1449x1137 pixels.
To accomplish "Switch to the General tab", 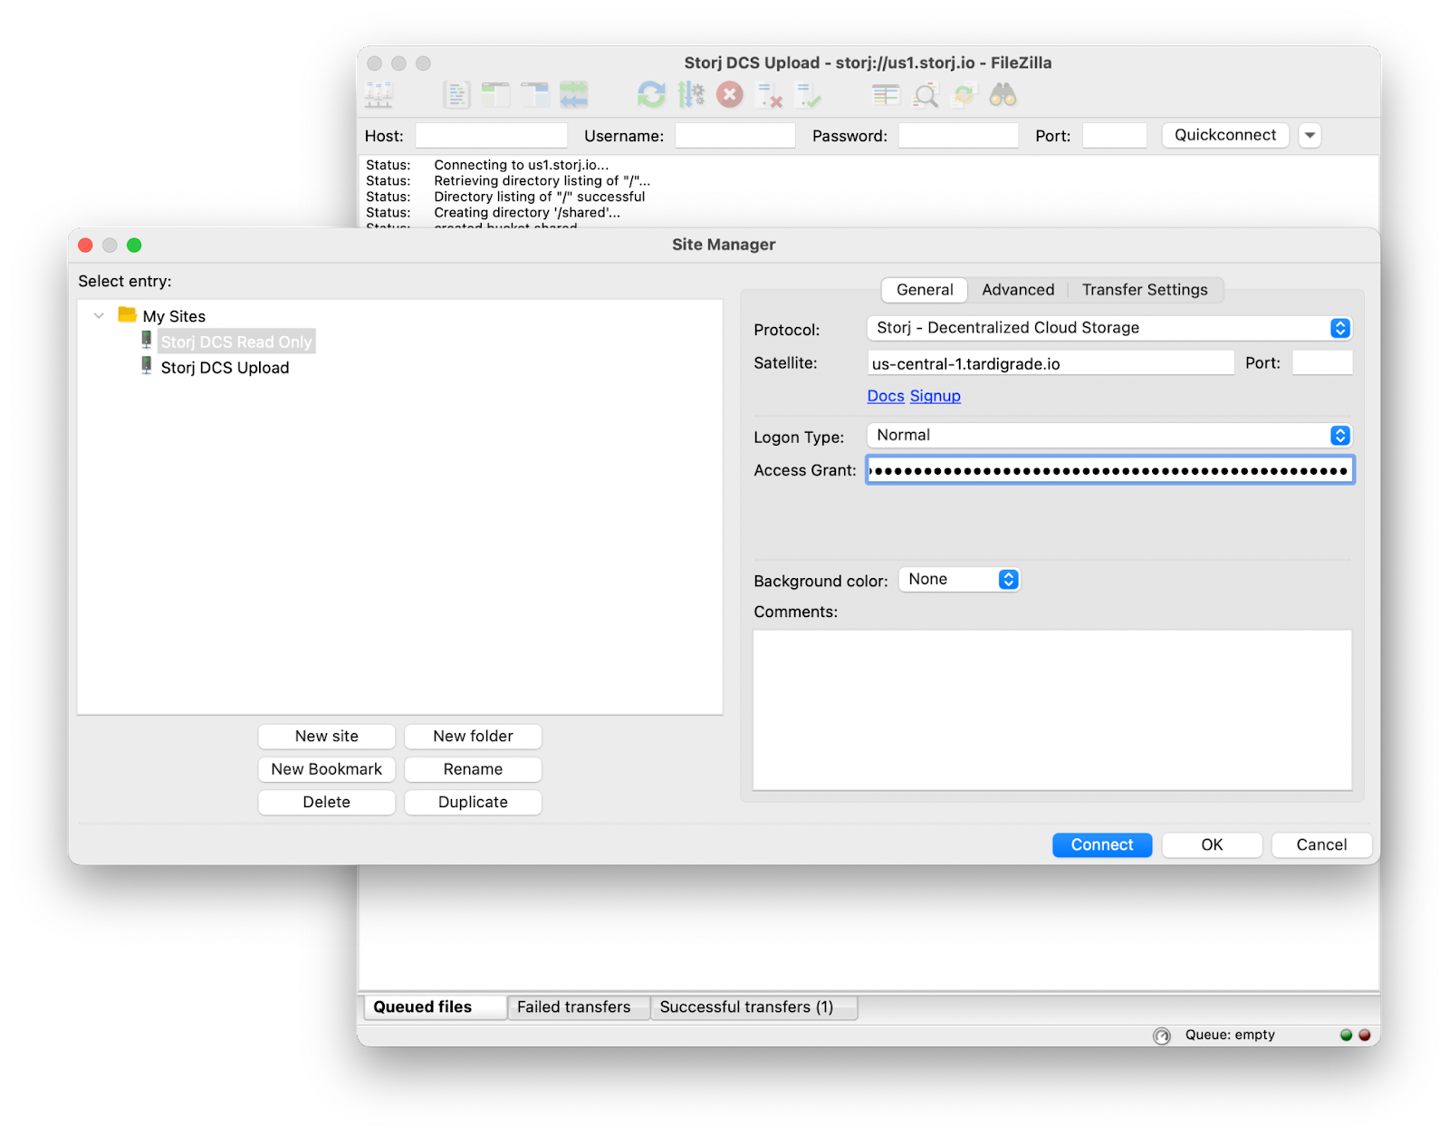I will (925, 290).
